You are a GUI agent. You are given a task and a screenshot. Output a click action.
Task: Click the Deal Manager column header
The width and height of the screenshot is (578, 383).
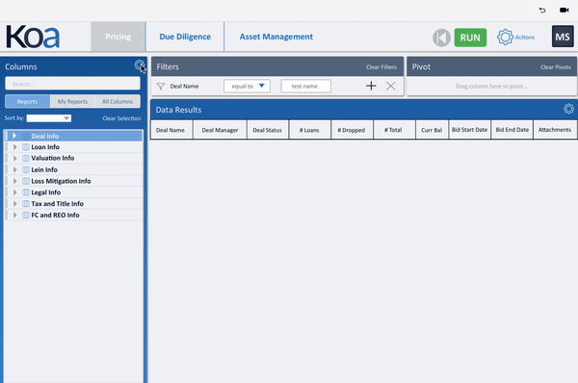[220, 130]
